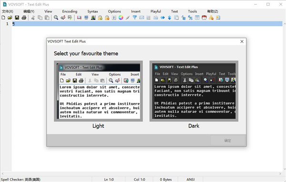Image resolution: width=286 pixels, height=182 pixels.
Task: Click the first padlock icon
Action: coord(100,18)
